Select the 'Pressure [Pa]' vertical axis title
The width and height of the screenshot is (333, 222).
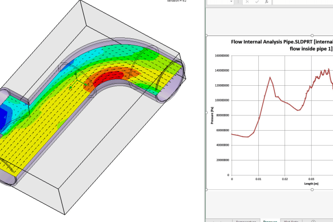tap(212, 116)
